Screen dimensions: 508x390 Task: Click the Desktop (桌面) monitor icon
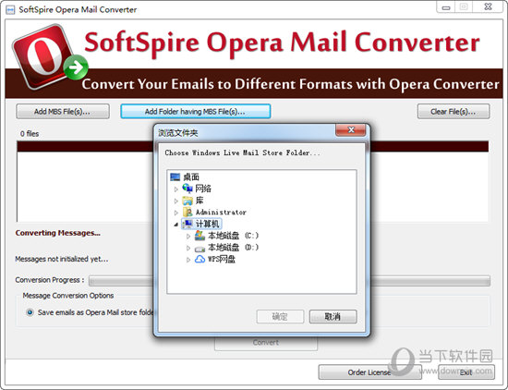175,177
